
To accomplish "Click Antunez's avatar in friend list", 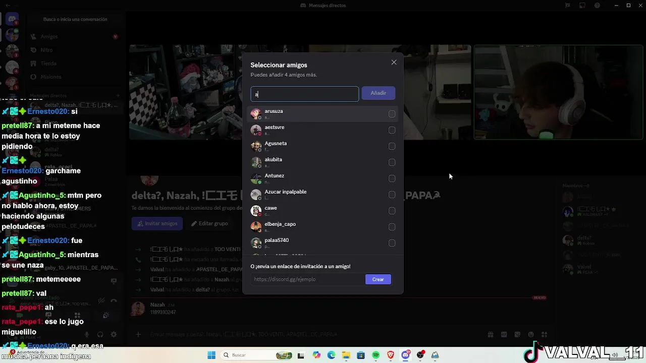I will pyautogui.click(x=256, y=178).
